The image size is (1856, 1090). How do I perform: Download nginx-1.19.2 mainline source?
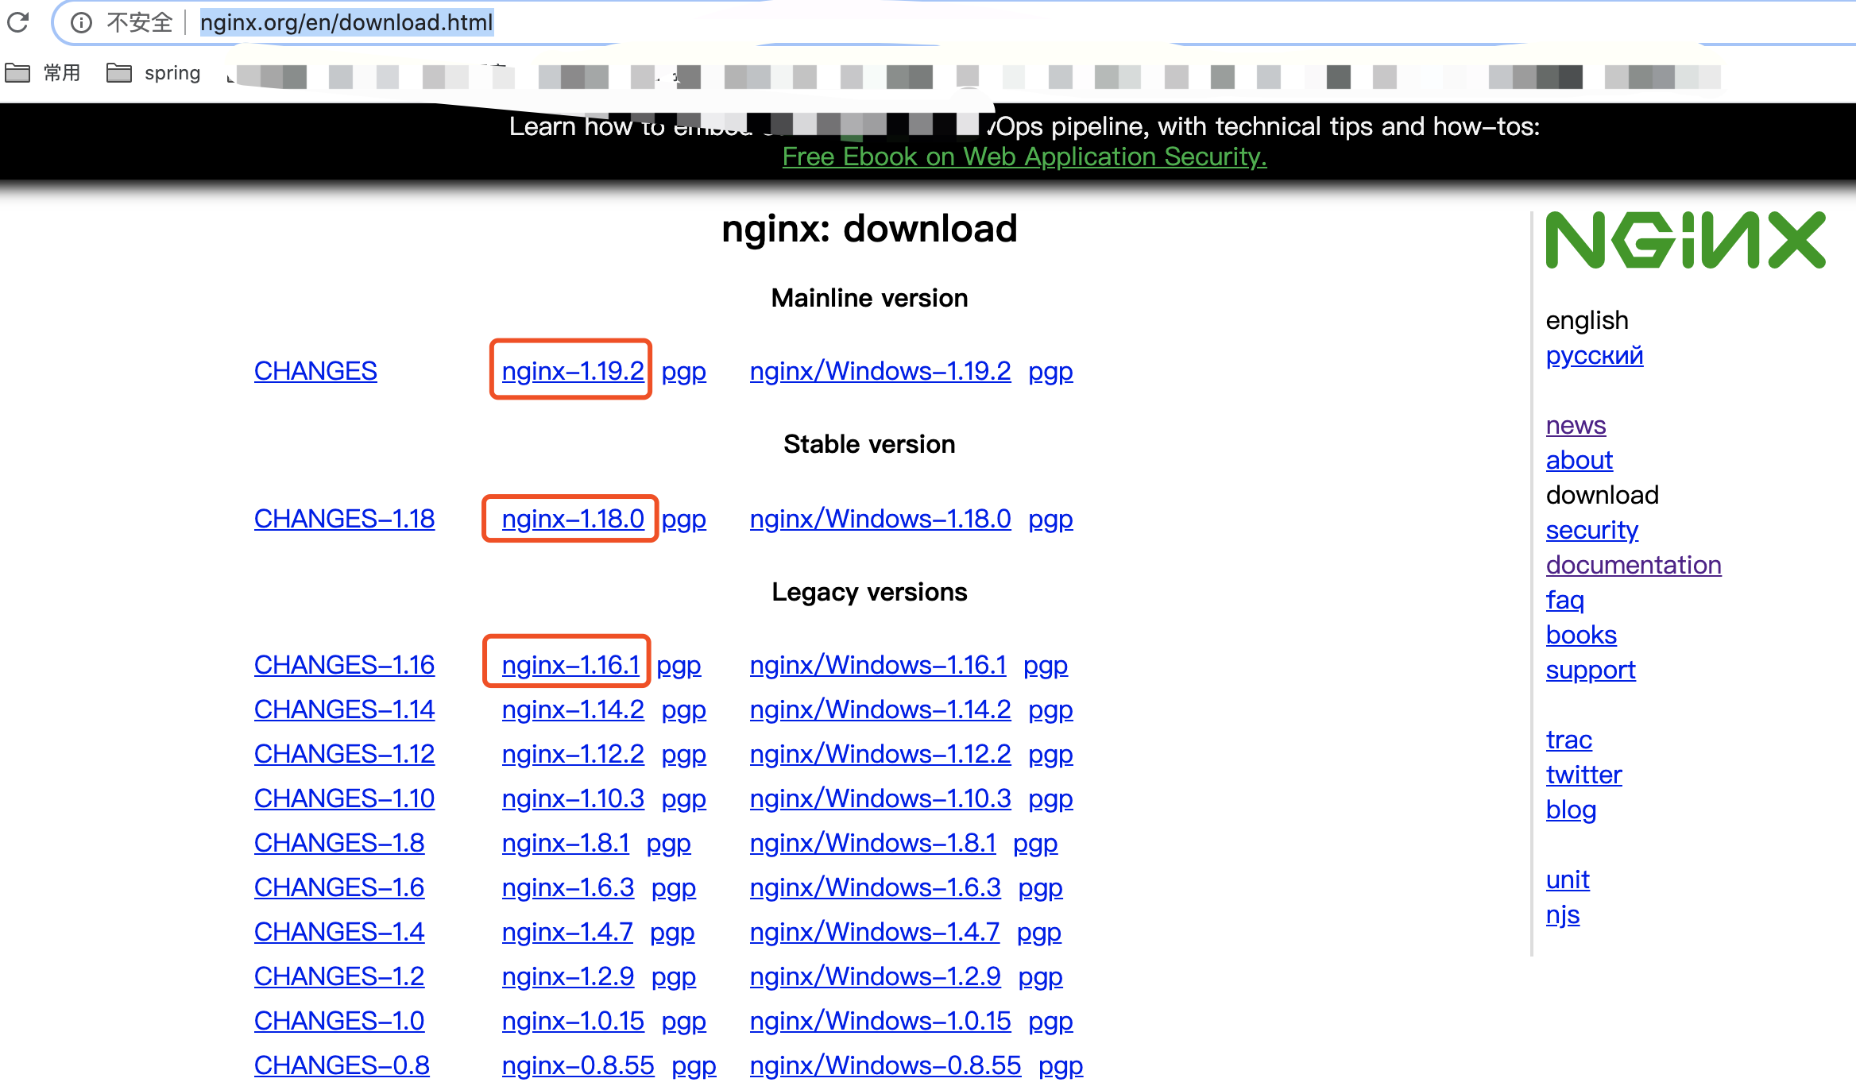[x=572, y=371]
